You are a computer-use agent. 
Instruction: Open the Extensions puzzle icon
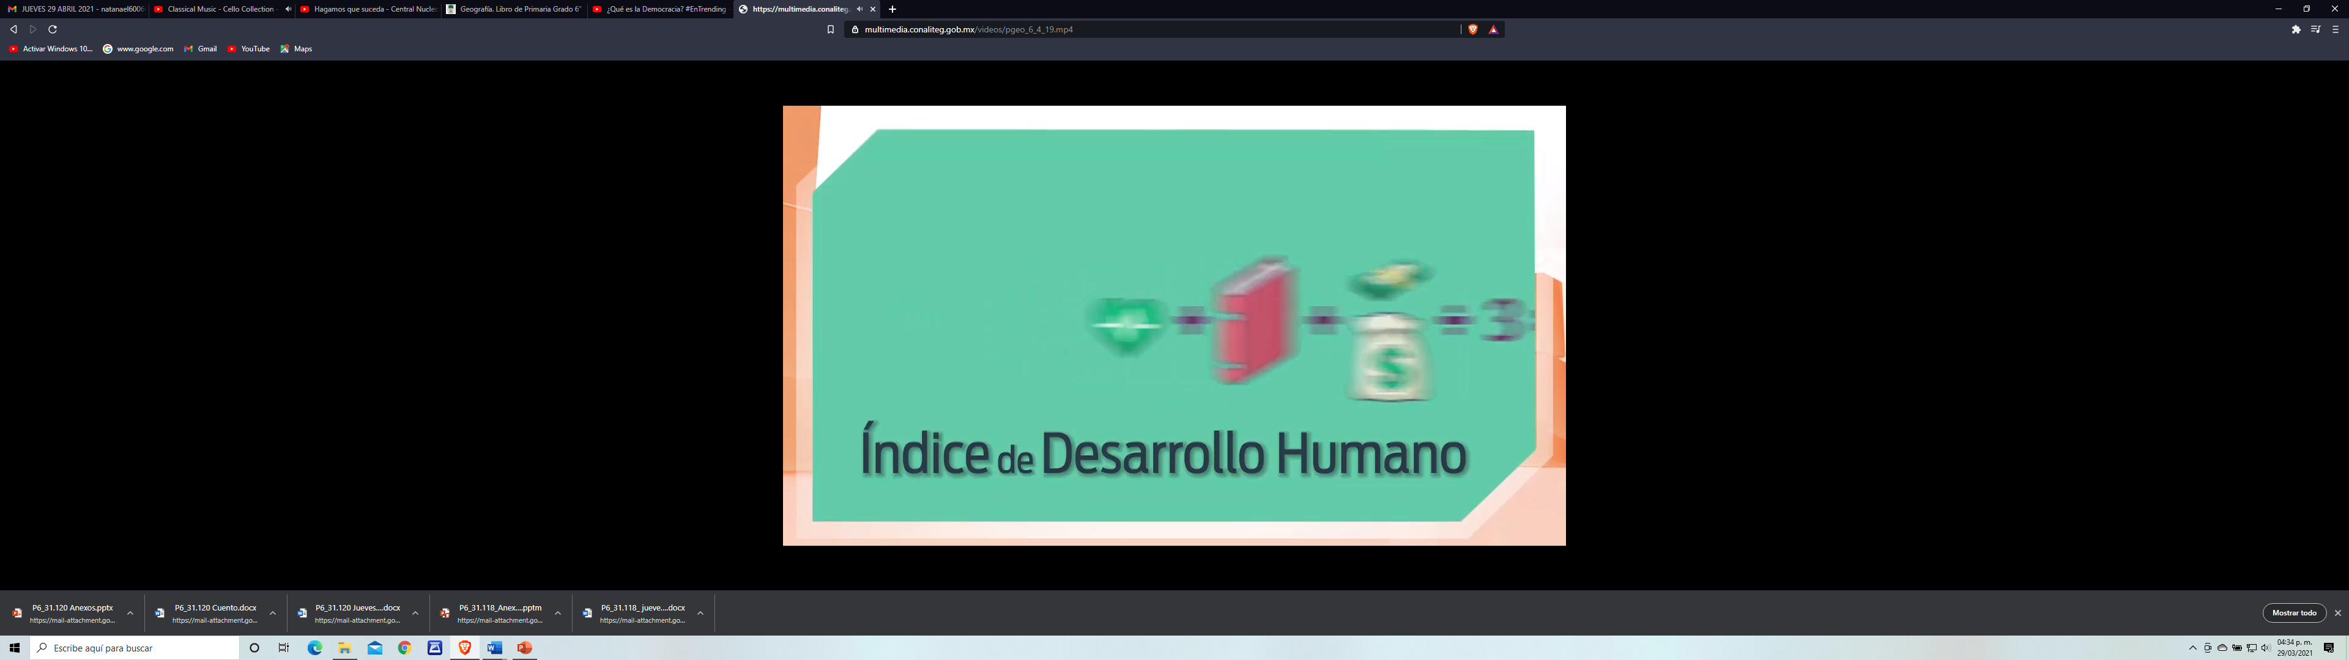click(2296, 29)
